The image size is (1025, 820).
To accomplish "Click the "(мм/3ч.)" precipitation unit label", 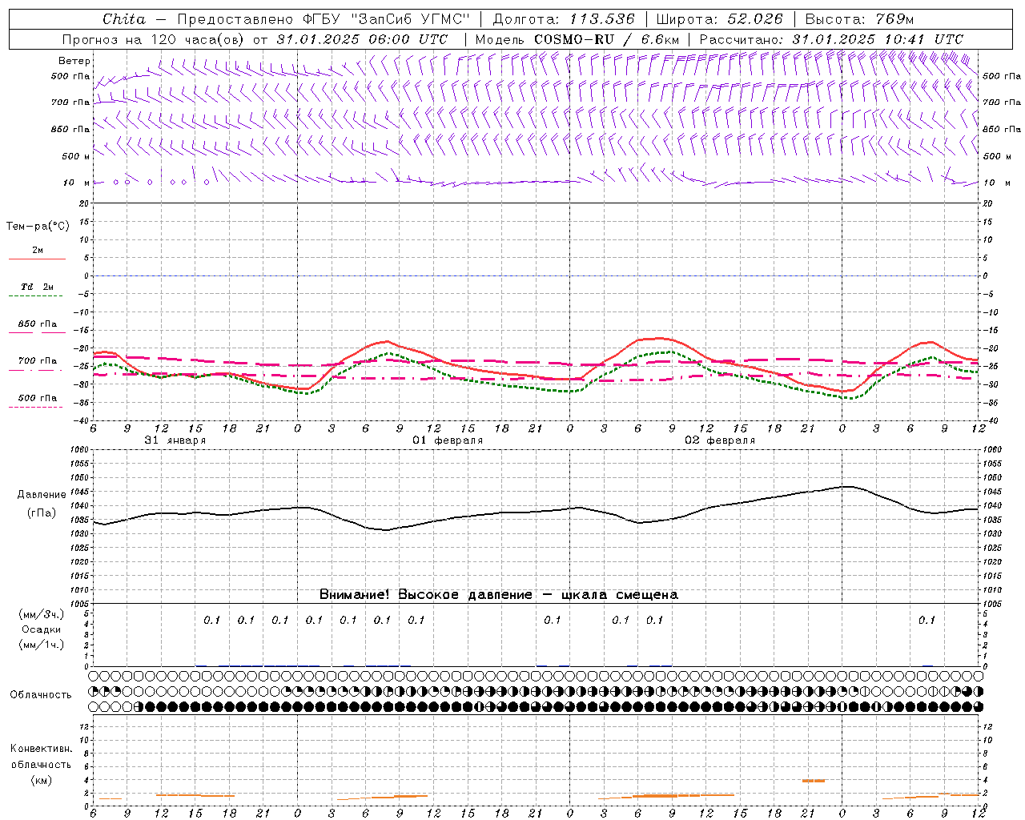I will tap(42, 614).
